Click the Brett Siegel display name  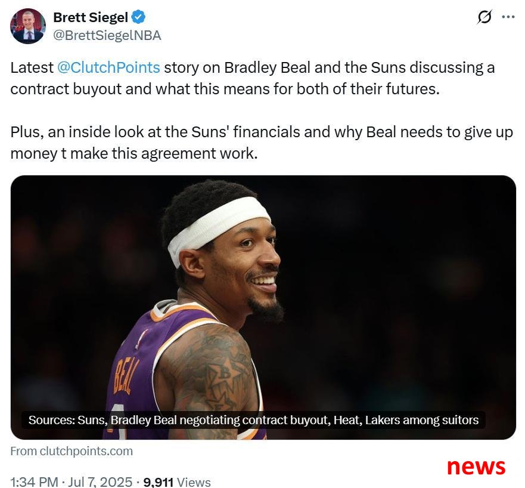[x=91, y=17]
